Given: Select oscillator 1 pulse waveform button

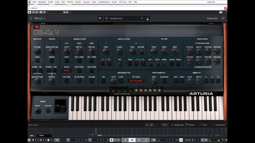Looking at the screenshot, I should tap(110, 63).
